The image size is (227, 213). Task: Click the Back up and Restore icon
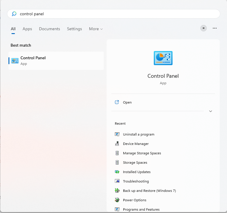click(117, 190)
